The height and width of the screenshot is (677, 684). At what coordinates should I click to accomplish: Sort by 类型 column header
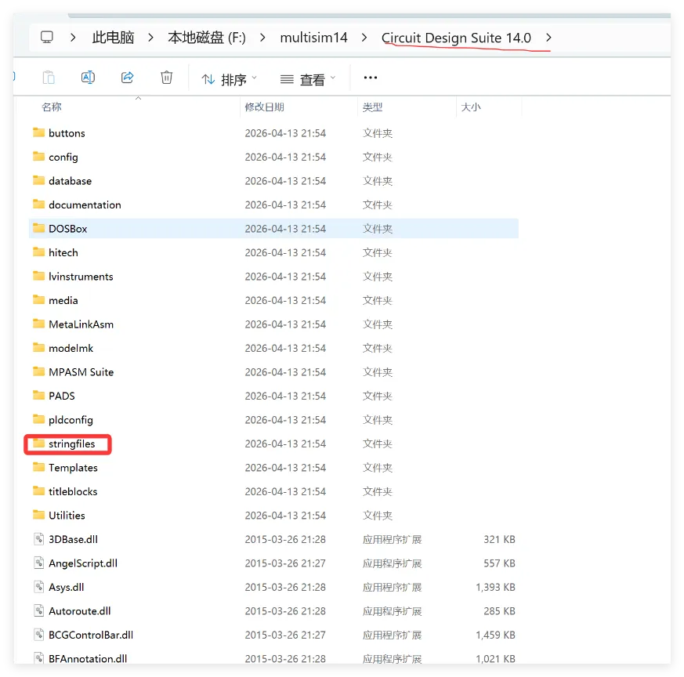point(372,107)
